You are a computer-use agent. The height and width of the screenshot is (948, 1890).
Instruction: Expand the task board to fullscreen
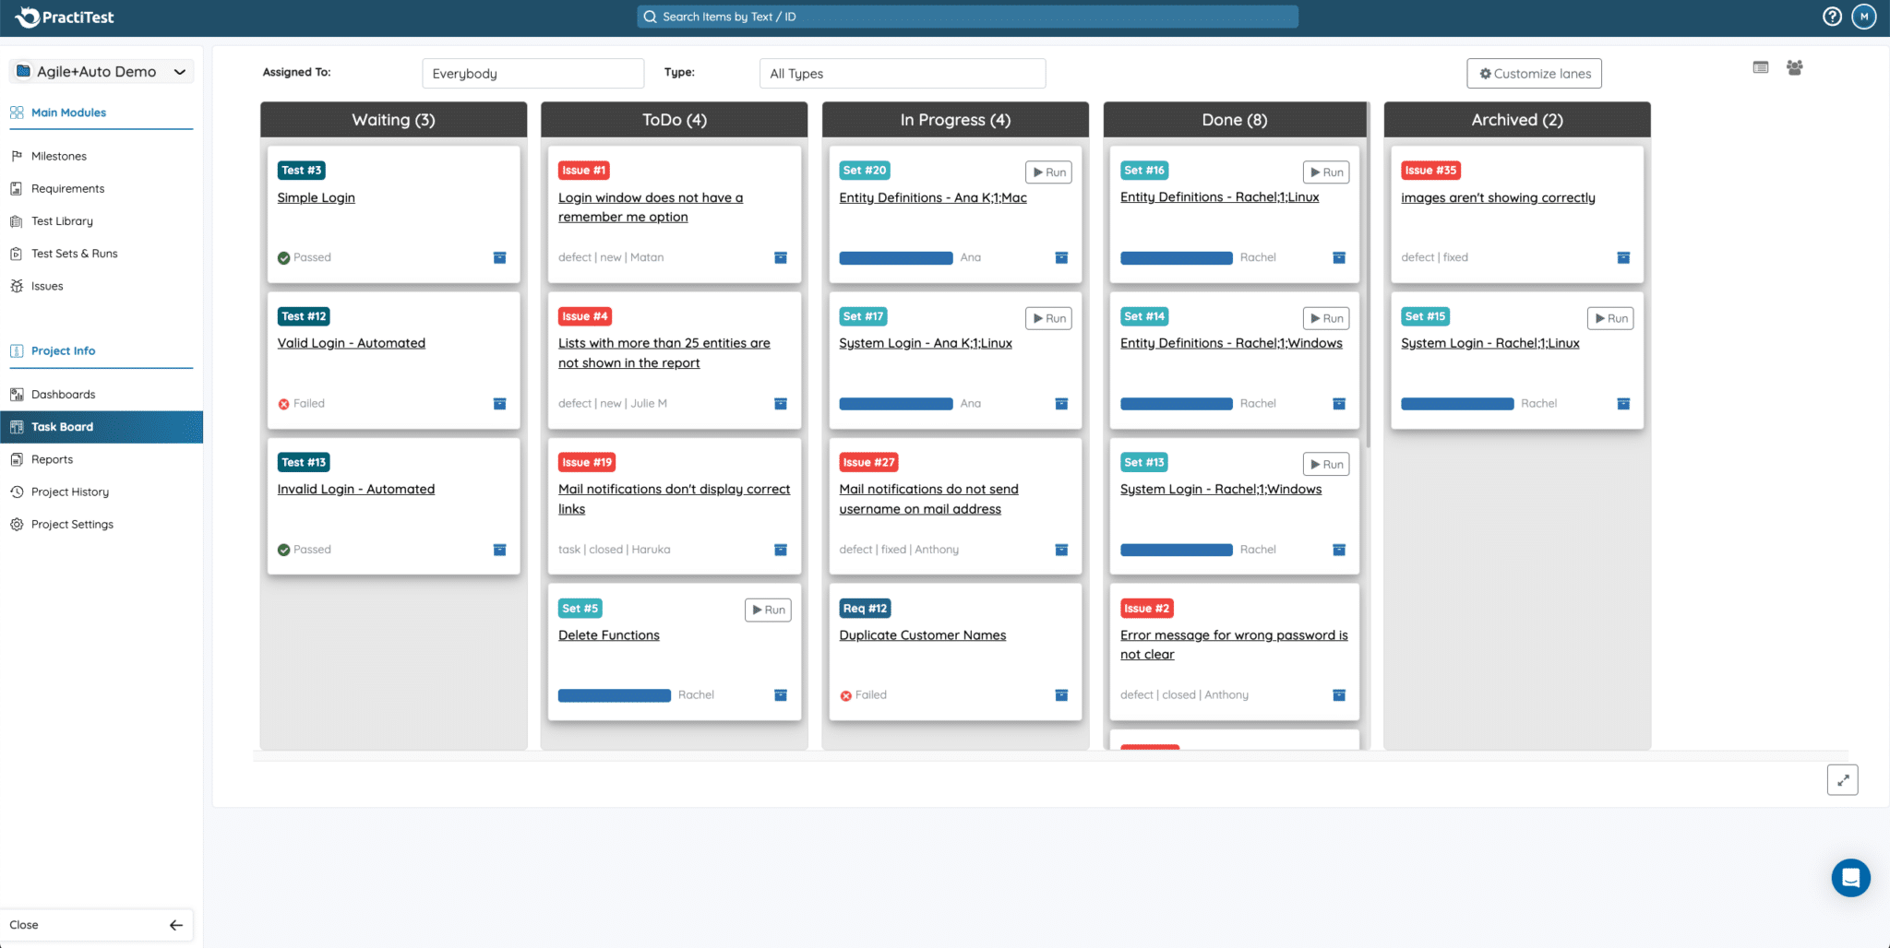[x=1843, y=779]
